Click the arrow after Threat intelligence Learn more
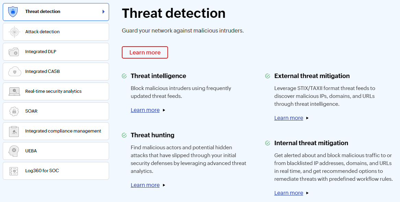 (x=164, y=110)
